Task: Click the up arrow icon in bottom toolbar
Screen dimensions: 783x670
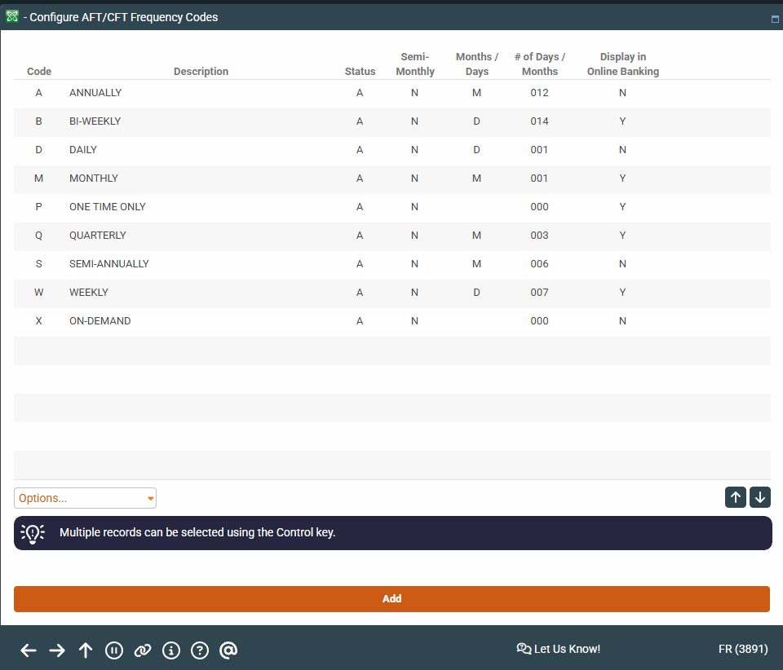Action: [x=86, y=650]
